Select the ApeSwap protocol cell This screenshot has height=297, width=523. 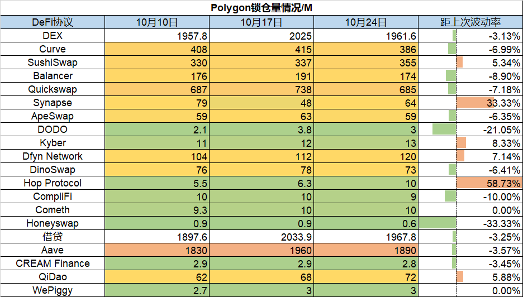tap(53, 116)
